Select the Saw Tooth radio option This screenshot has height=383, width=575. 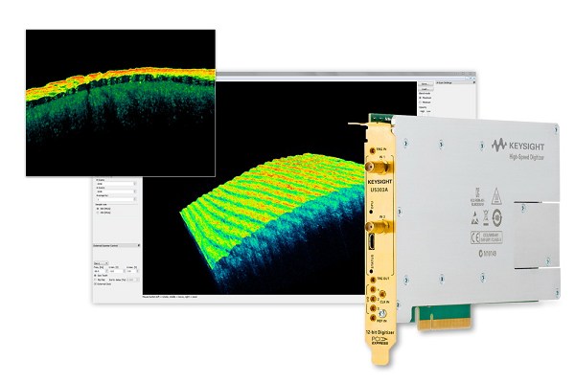tap(96, 275)
